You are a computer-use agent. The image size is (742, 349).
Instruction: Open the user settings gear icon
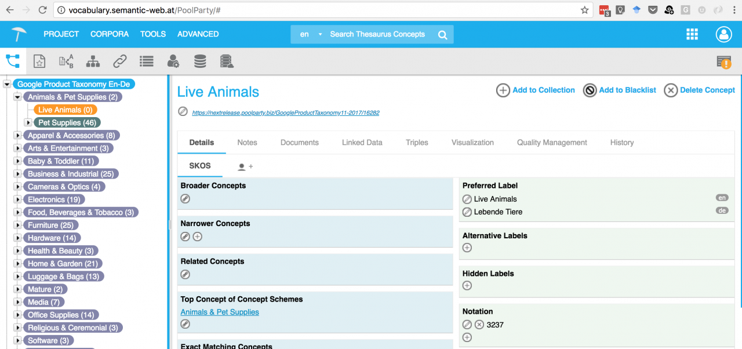(173, 61)
